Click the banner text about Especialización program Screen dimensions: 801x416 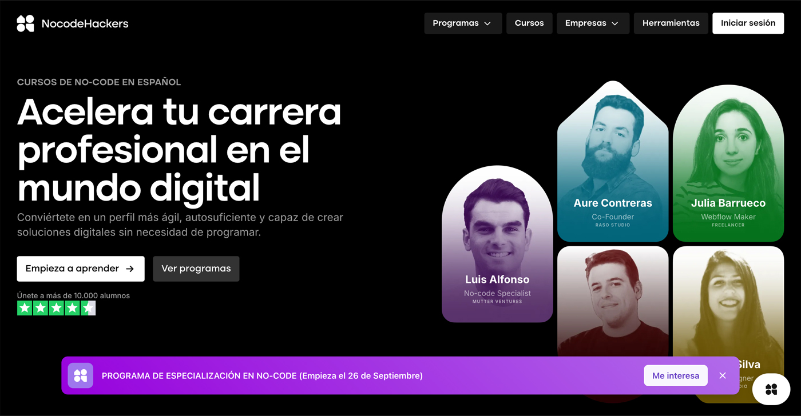click(262, 375)
